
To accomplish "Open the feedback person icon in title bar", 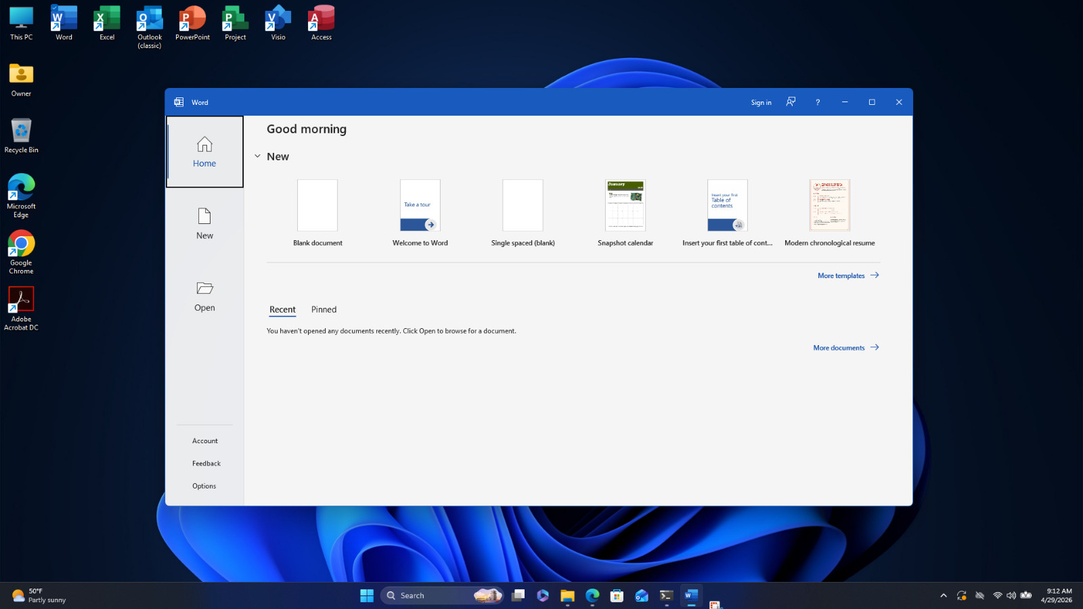I will [791, 102].
